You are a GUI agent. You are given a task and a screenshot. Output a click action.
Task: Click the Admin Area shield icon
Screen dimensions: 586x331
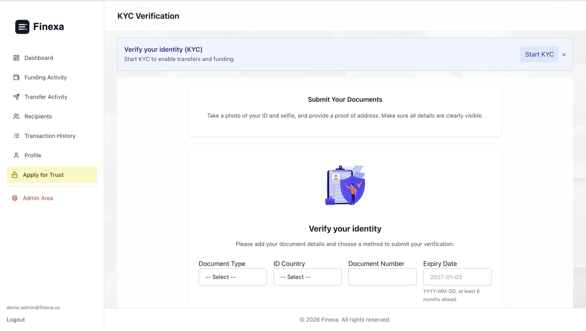[15, 198]
